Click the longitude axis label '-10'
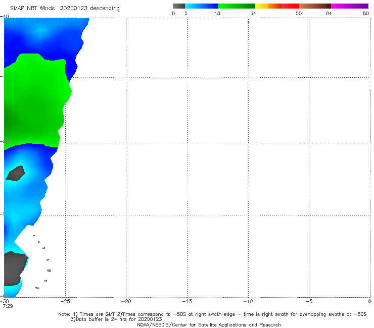 pyautogui.click(x=248, y=301)
